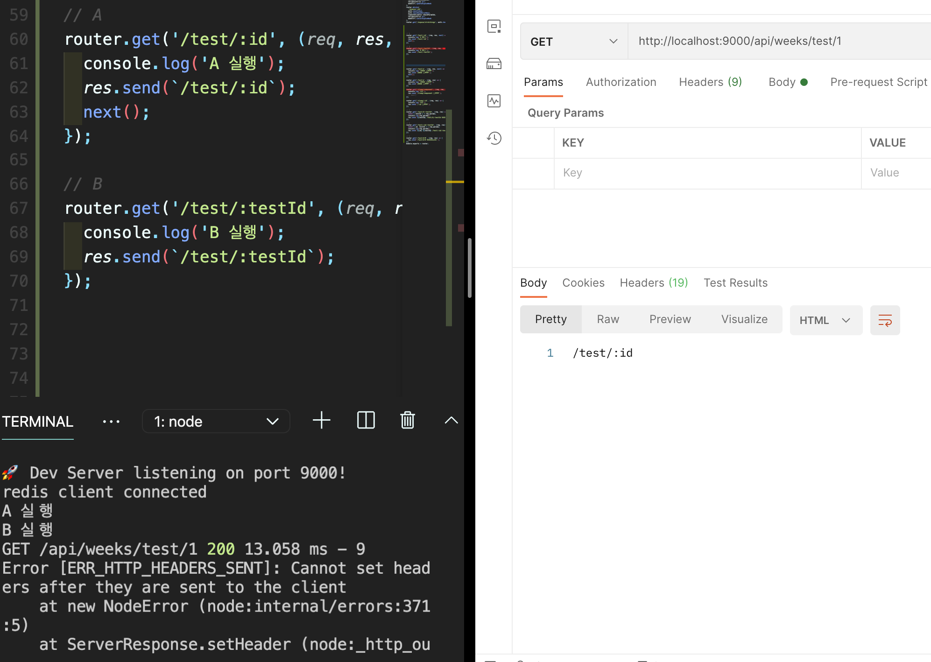The width and height of the screenshot is (931, 662).
Task: Open terminal panel more actions ellipsis
Action: coord(111,422)
